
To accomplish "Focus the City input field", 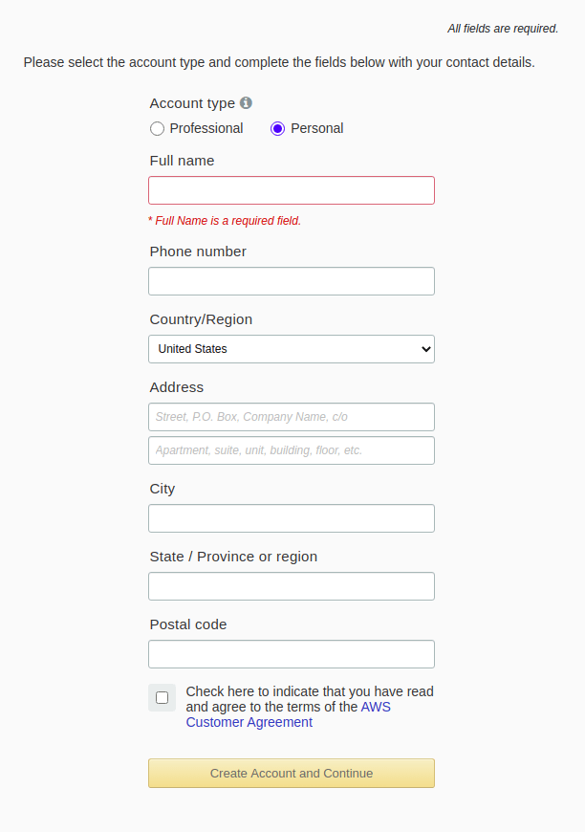I will pos(292,518).
